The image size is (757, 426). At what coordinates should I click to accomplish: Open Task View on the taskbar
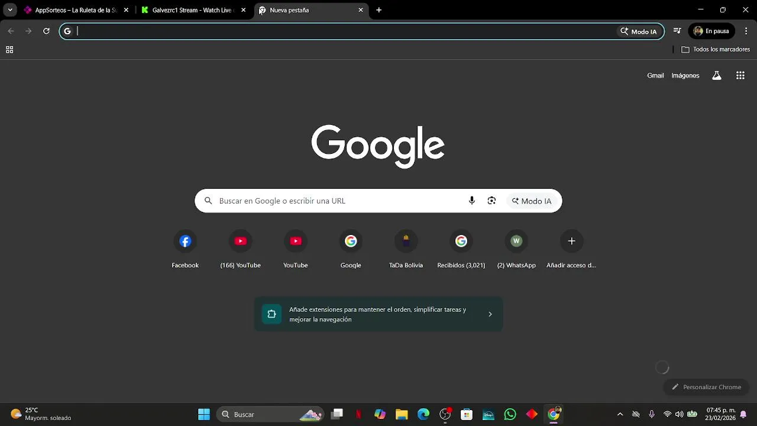tap(337, 415)
